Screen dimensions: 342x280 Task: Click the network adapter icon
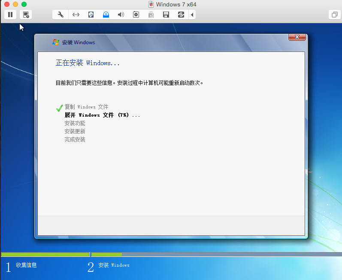tap(76, 15)
